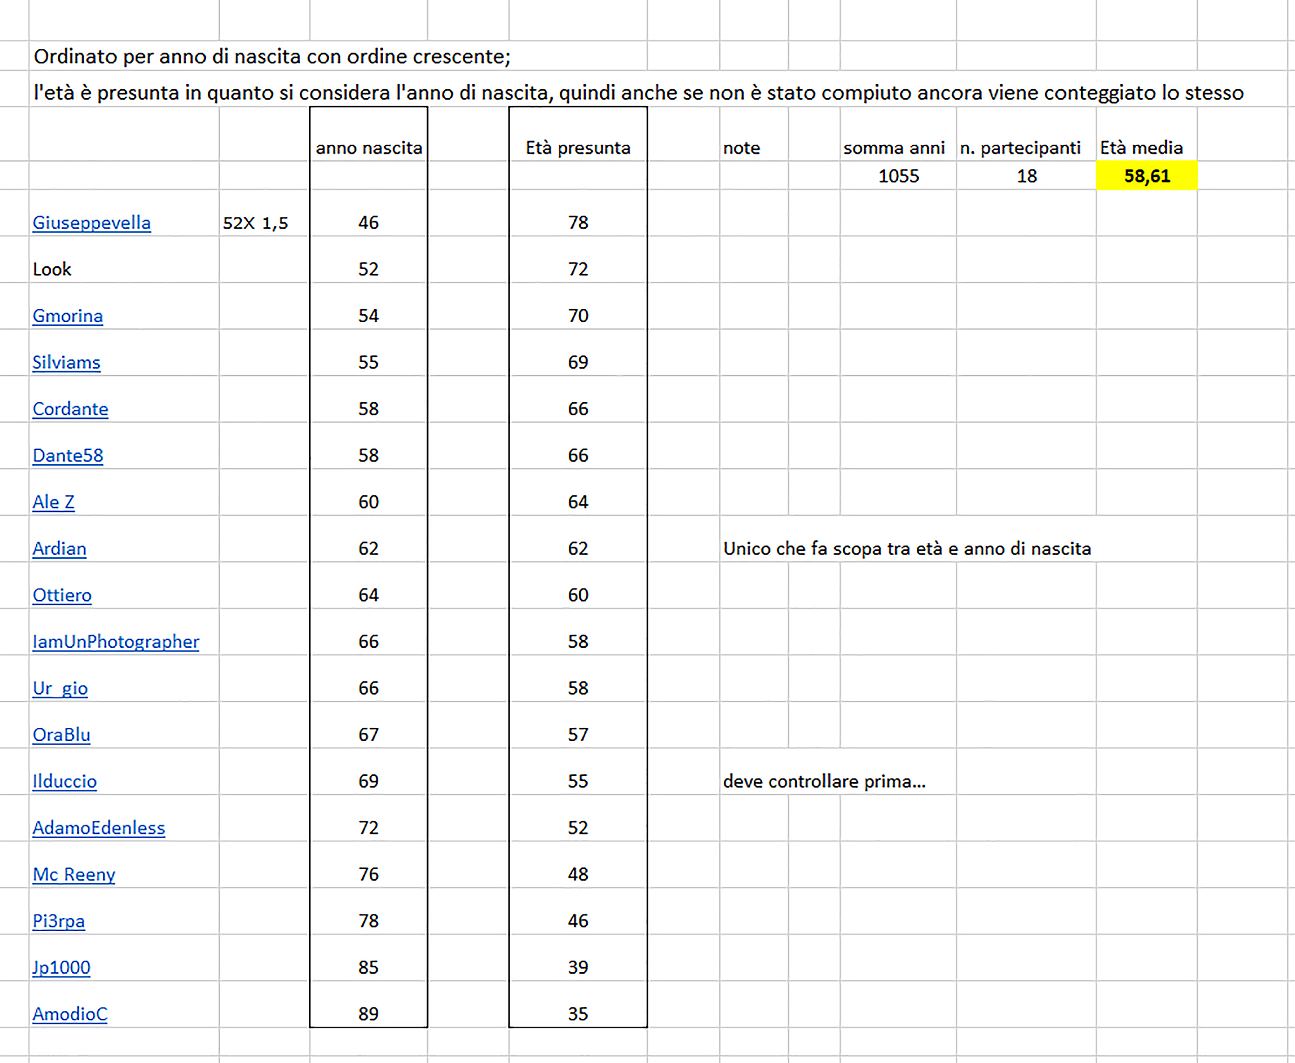The width and height of the screenshot is (1295, 1063).
Task: Select the Look name cell
Action: (x=52, y=270)
